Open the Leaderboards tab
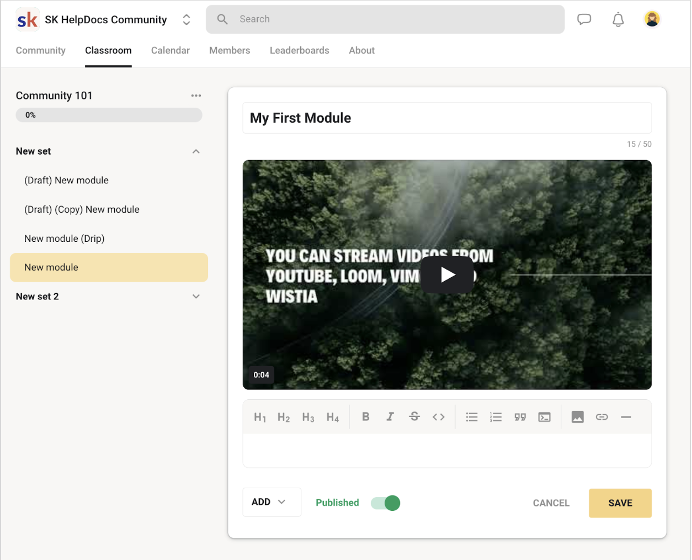Screen dimensions: 692x560 pos(300,50)
